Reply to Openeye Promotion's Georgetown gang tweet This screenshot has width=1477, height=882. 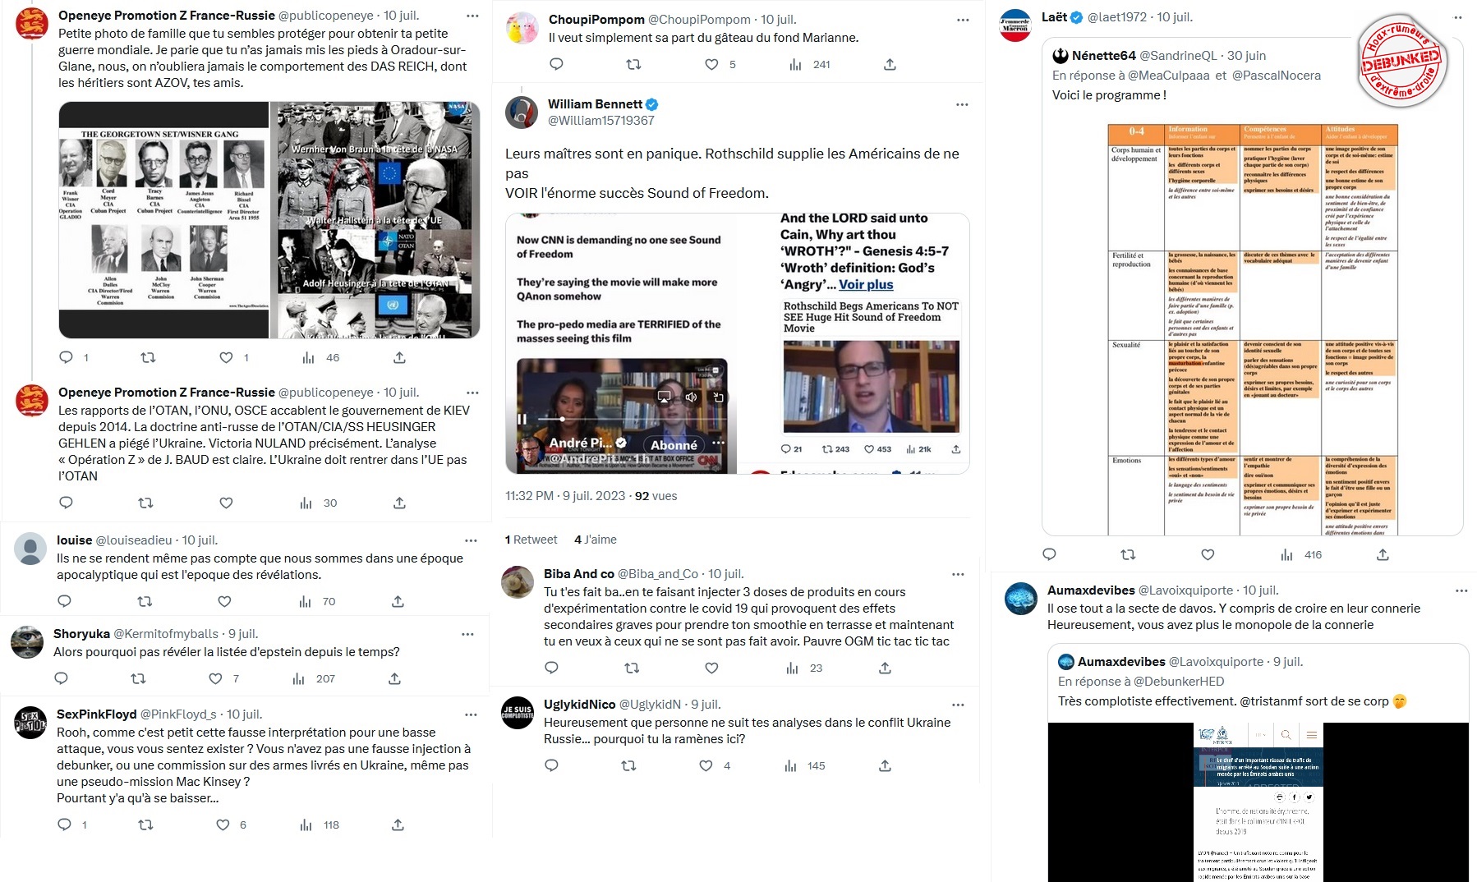click(67, 357)
